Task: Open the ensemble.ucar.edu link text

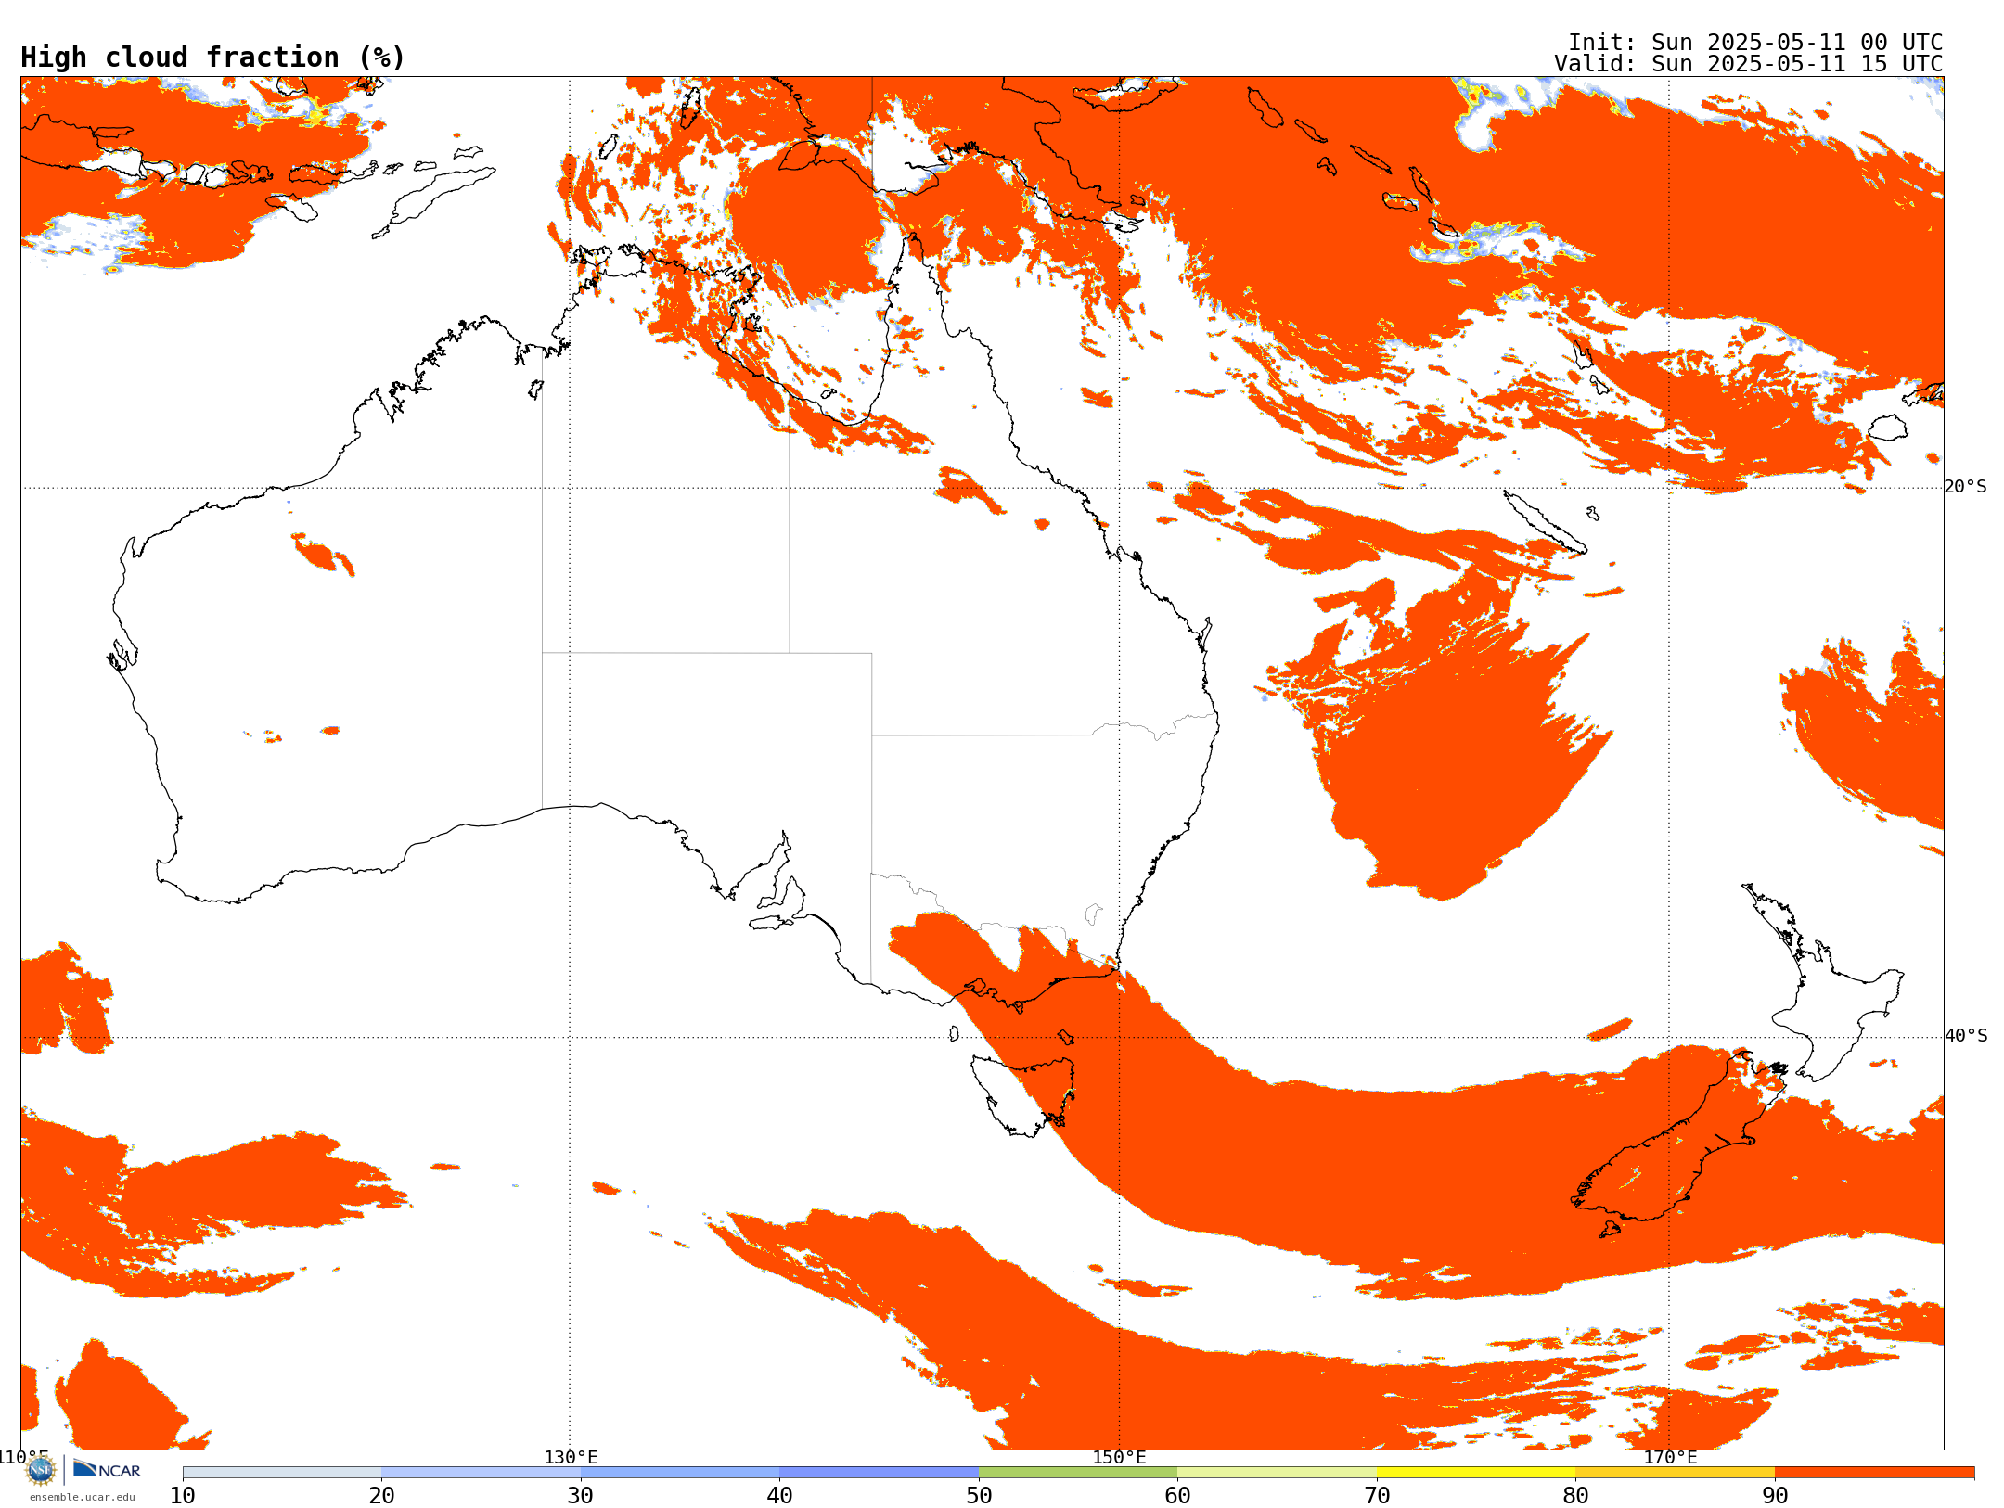Action: pyautogui.click(x=83, y=1497)
